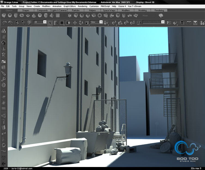The height and width of the screenshot is (170, 205).
Task: Open the 'All' selection filter dropdown
Action: [45, 22]
